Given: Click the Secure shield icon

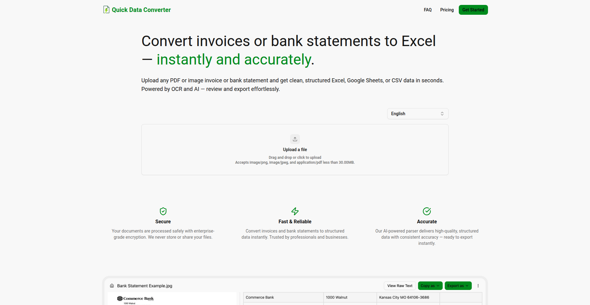Looking at the screenshot, I should click(163, 211).
